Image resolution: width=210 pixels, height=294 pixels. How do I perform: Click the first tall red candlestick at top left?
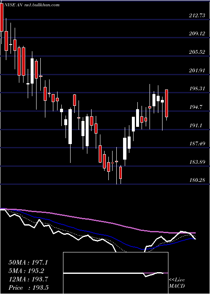[2, 18]
